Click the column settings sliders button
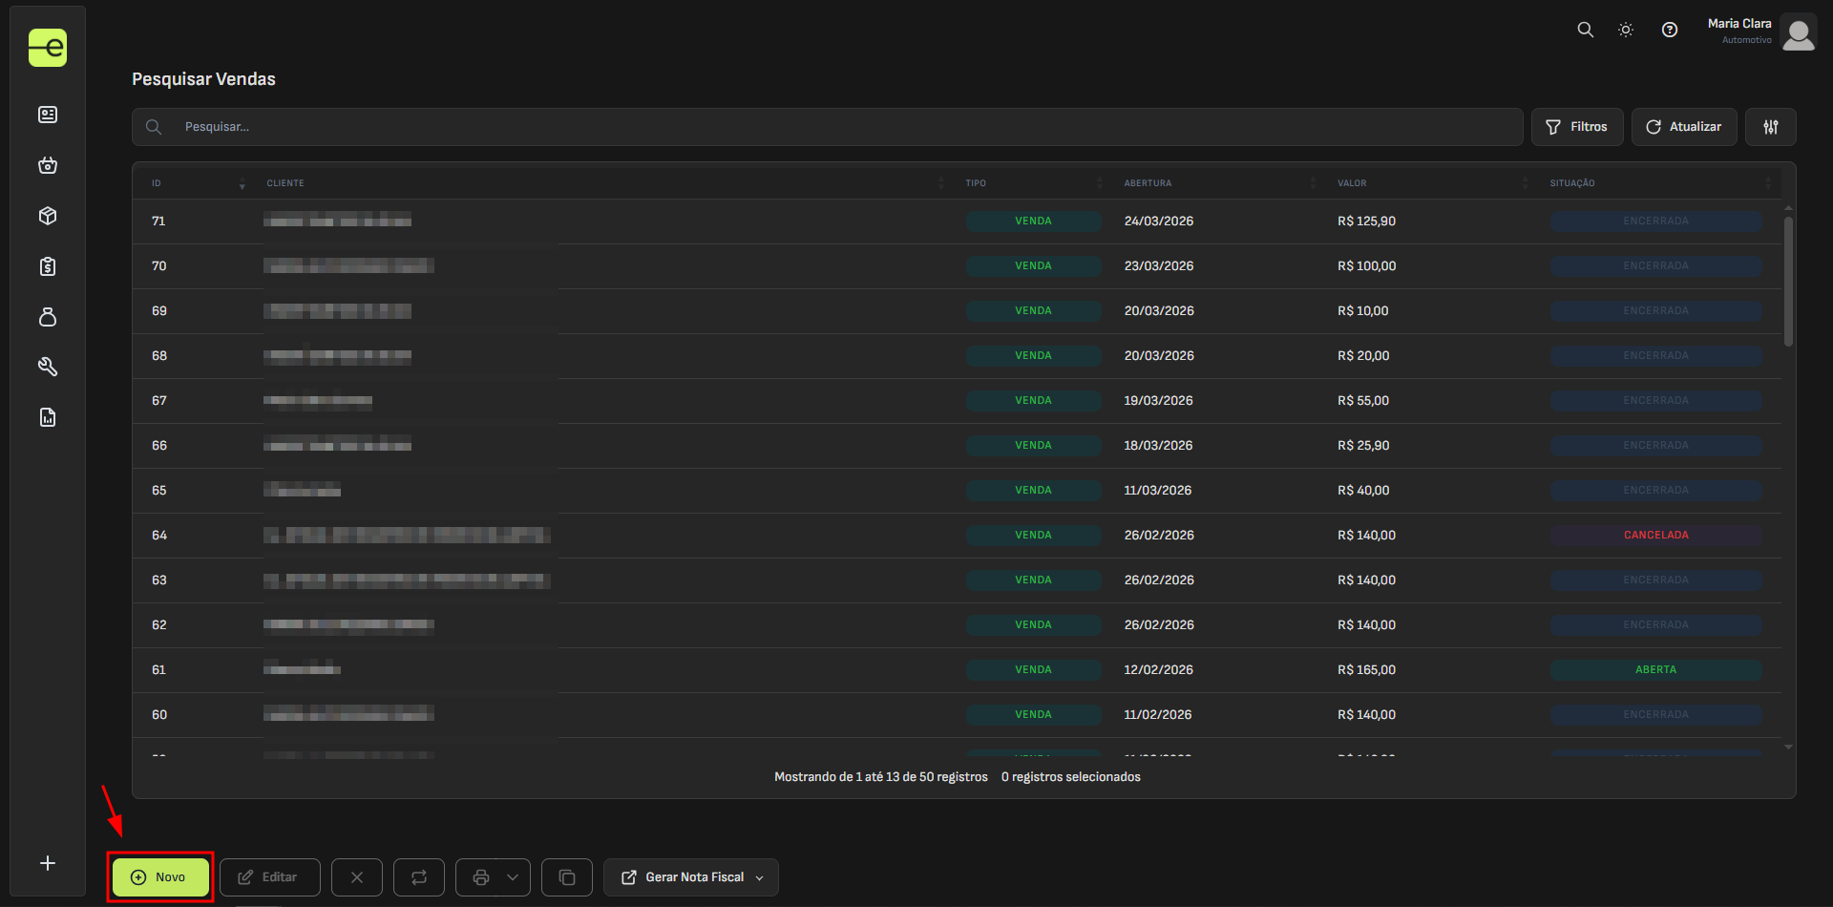Image resolution: width=1833 pixels, height=907 pixels. click(x=1770, y=127)
